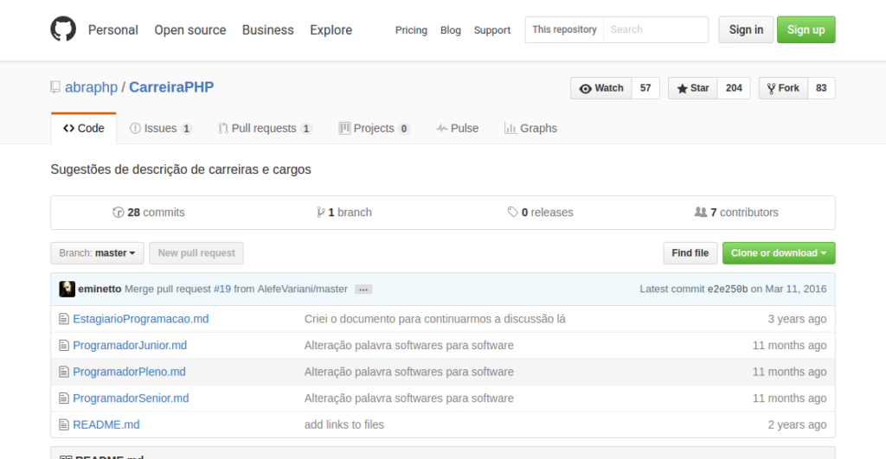The height and width of the screenshot is (459, 886).
Task: Click the GitHub octocat logo
Action: point(63,29)
